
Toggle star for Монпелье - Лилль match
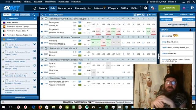42,72
